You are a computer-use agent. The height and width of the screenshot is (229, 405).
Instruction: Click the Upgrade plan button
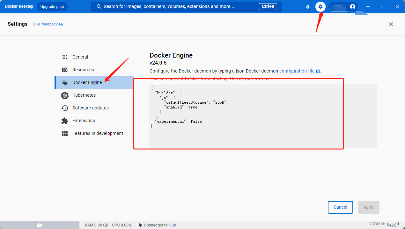pos(52,6)
